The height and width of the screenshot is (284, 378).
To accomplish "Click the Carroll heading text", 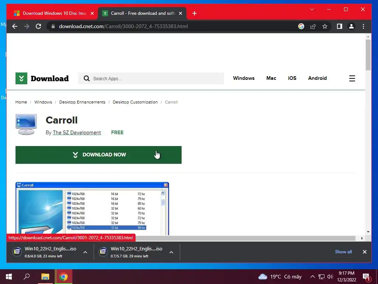I will coord(62,120).
